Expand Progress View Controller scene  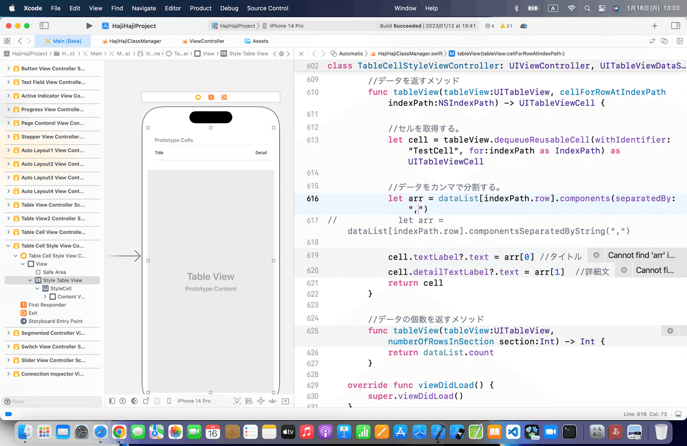click(x=8, y=109)
